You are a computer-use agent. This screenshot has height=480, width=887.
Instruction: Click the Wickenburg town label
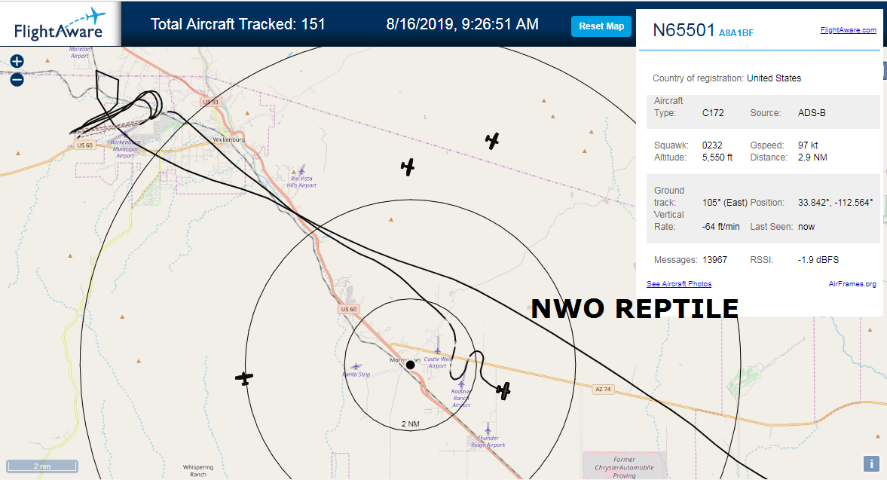228,139
